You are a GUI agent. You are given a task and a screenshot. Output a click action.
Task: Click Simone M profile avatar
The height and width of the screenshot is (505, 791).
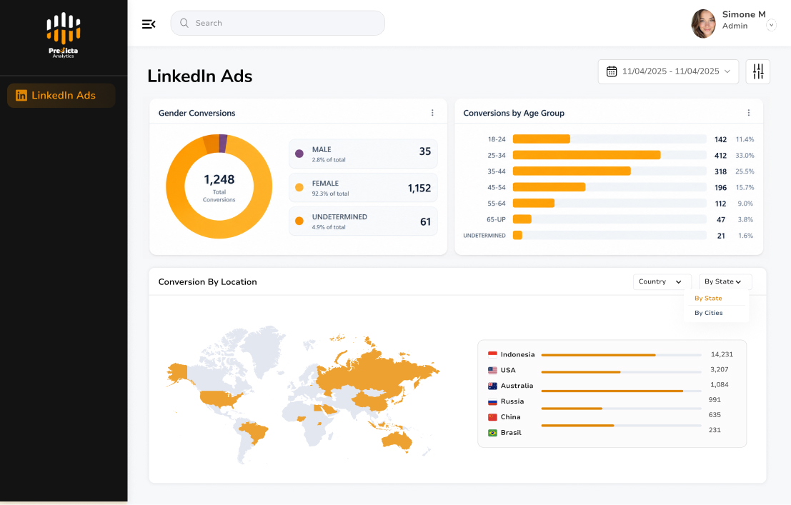[703, 24]
